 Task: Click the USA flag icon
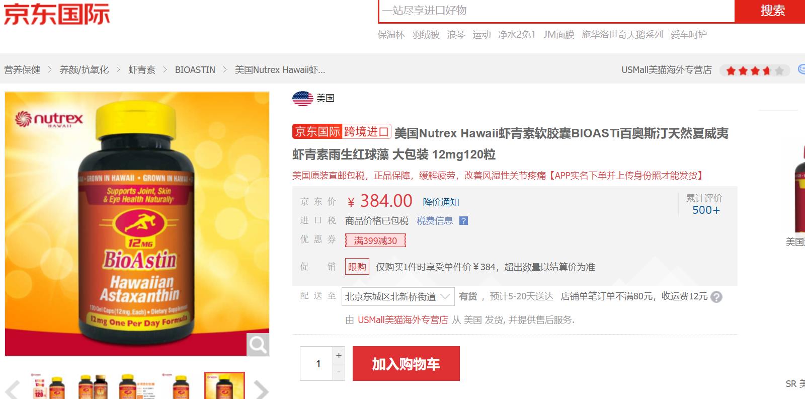tap(303, 98)
